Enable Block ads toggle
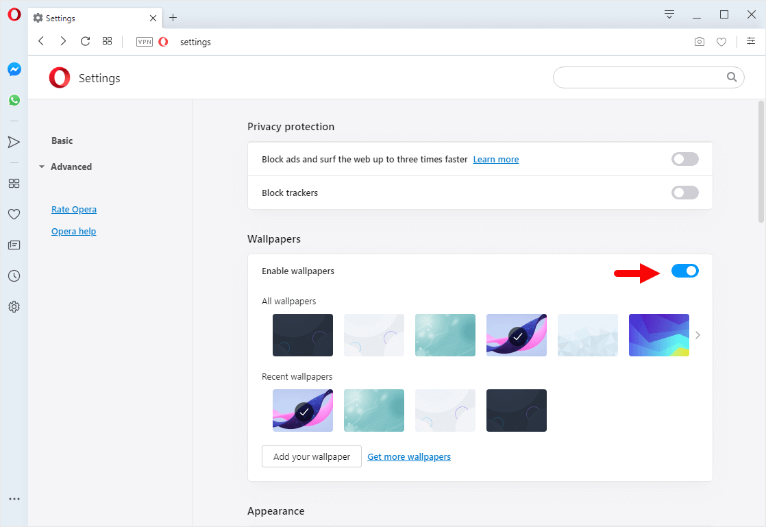The width and height of the screenshot is (766, 527). coord(685,159)
